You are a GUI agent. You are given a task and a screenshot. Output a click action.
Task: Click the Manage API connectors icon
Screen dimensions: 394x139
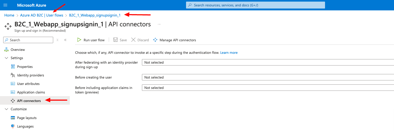[x=155, y=40]
